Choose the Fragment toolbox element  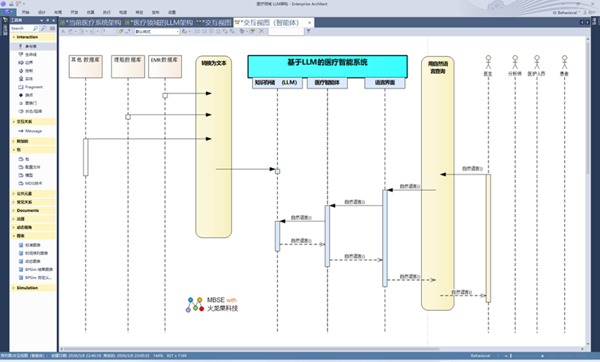(33, 87)
